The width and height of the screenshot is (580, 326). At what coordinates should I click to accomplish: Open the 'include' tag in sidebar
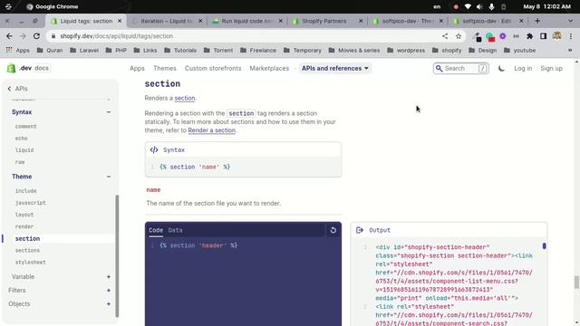(26, 191)
